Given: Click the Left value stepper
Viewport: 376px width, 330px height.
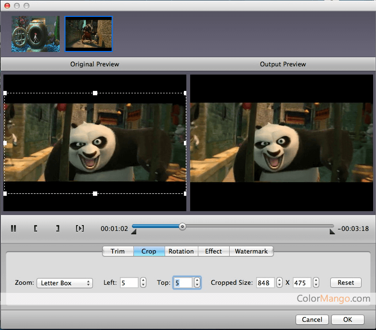Looking at the screenshot, I should pyautogui.click(x=143, y=282).
